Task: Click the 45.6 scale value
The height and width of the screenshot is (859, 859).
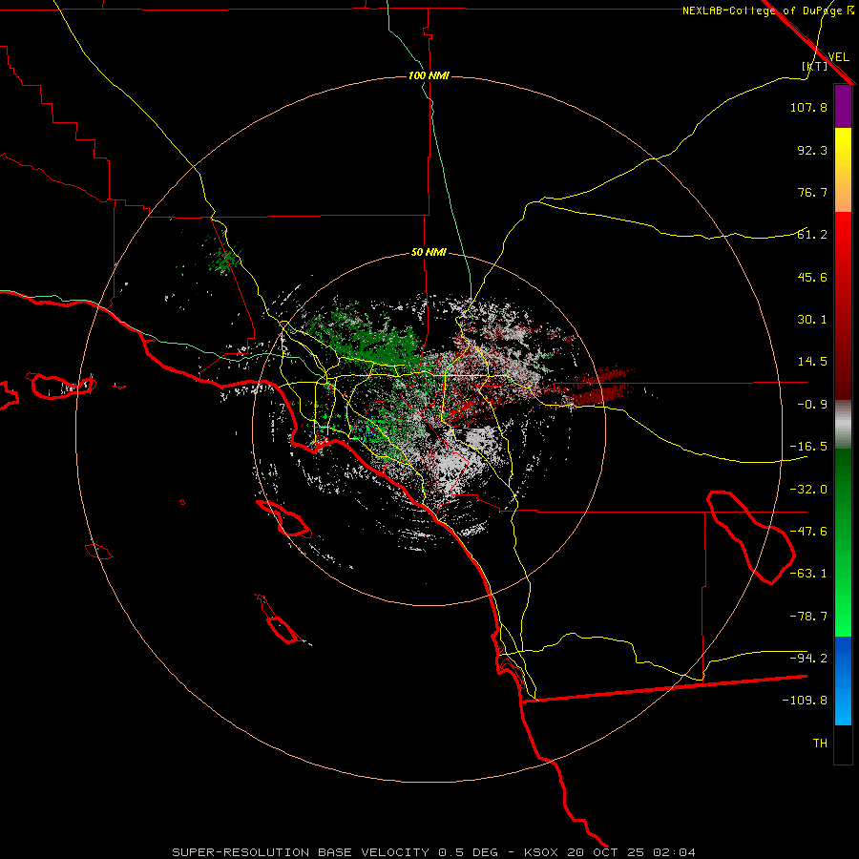Action: 812,277
